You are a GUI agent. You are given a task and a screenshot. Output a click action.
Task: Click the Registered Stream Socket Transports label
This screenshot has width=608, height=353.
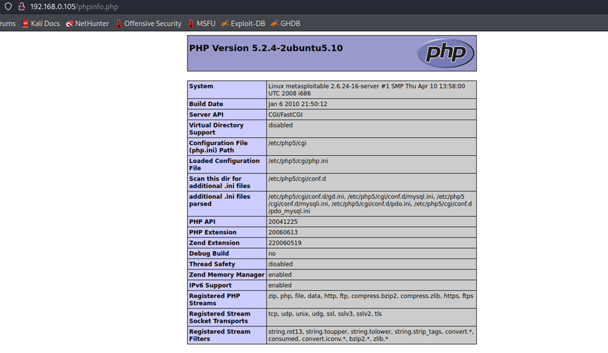tap(220, 317)
